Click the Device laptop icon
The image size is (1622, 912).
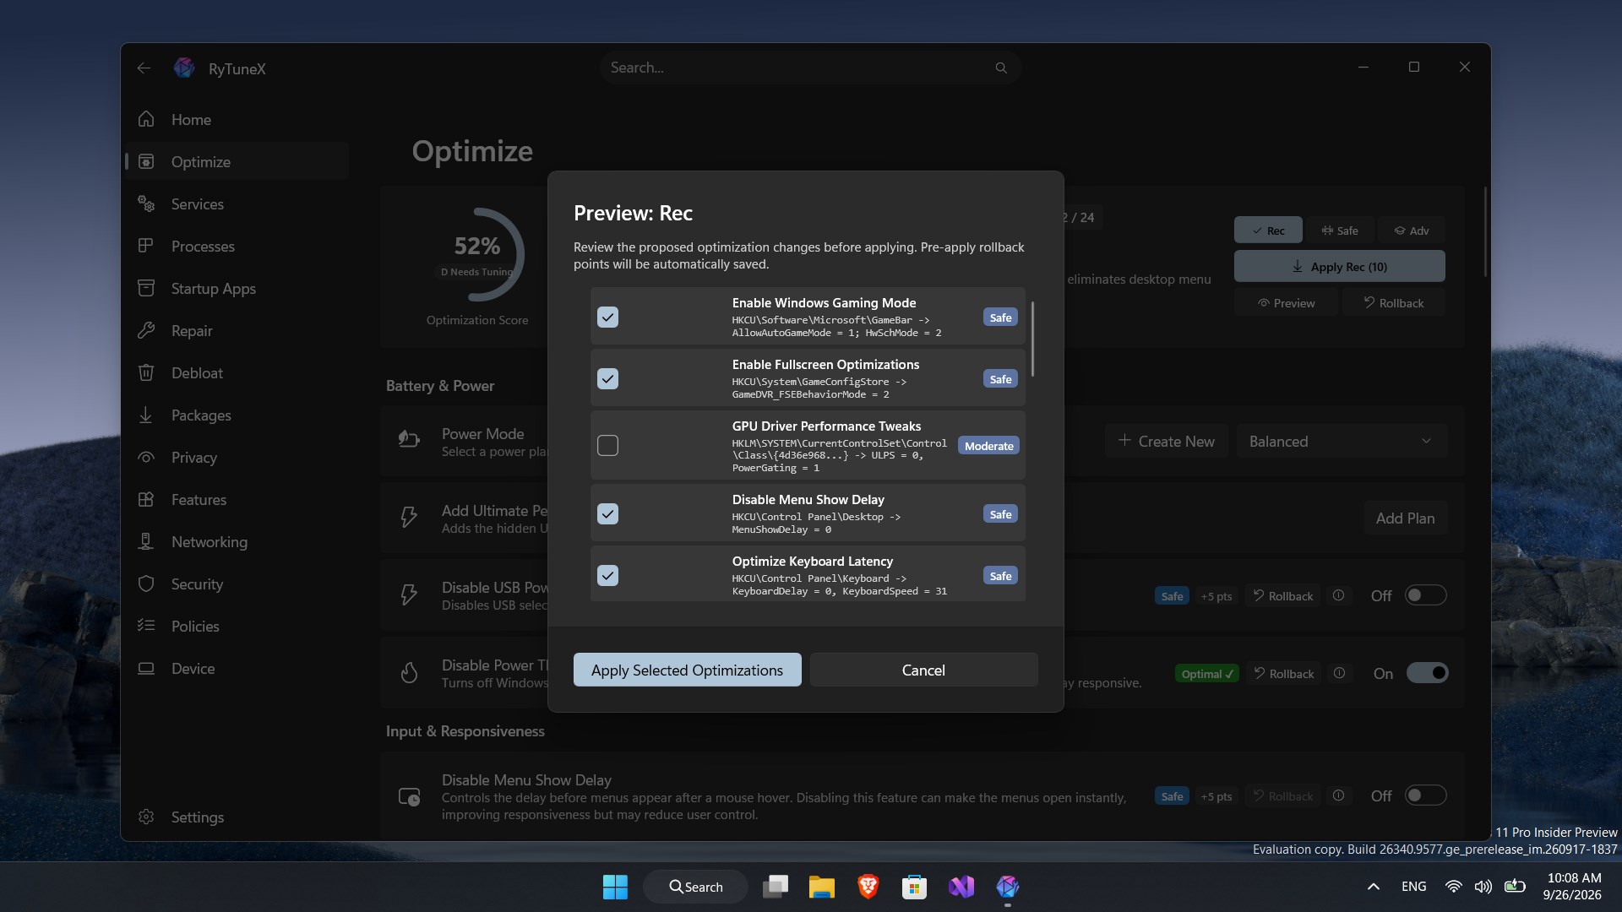146,668
